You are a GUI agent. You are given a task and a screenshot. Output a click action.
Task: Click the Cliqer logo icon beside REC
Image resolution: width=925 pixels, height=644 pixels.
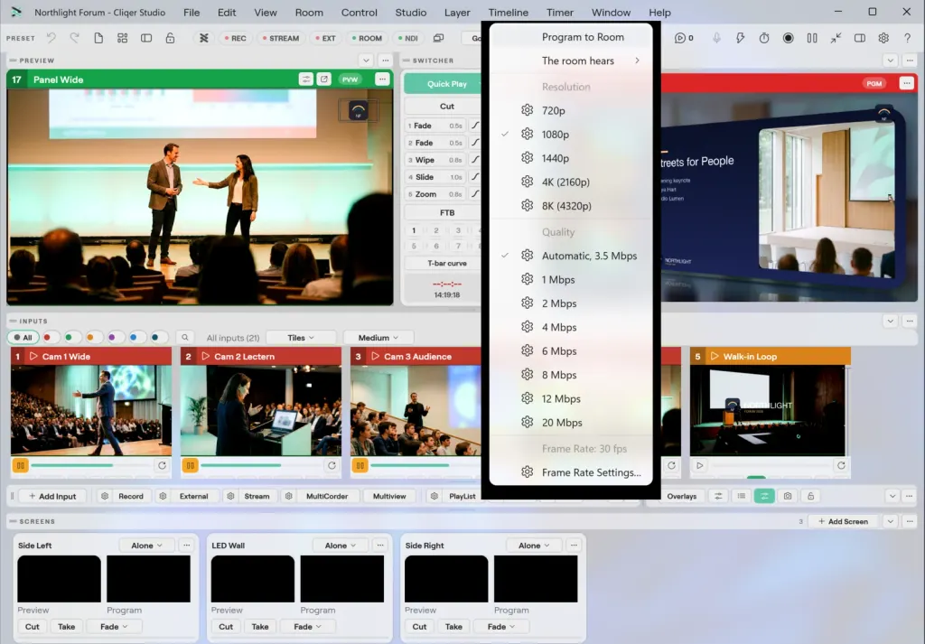(203, 38)
